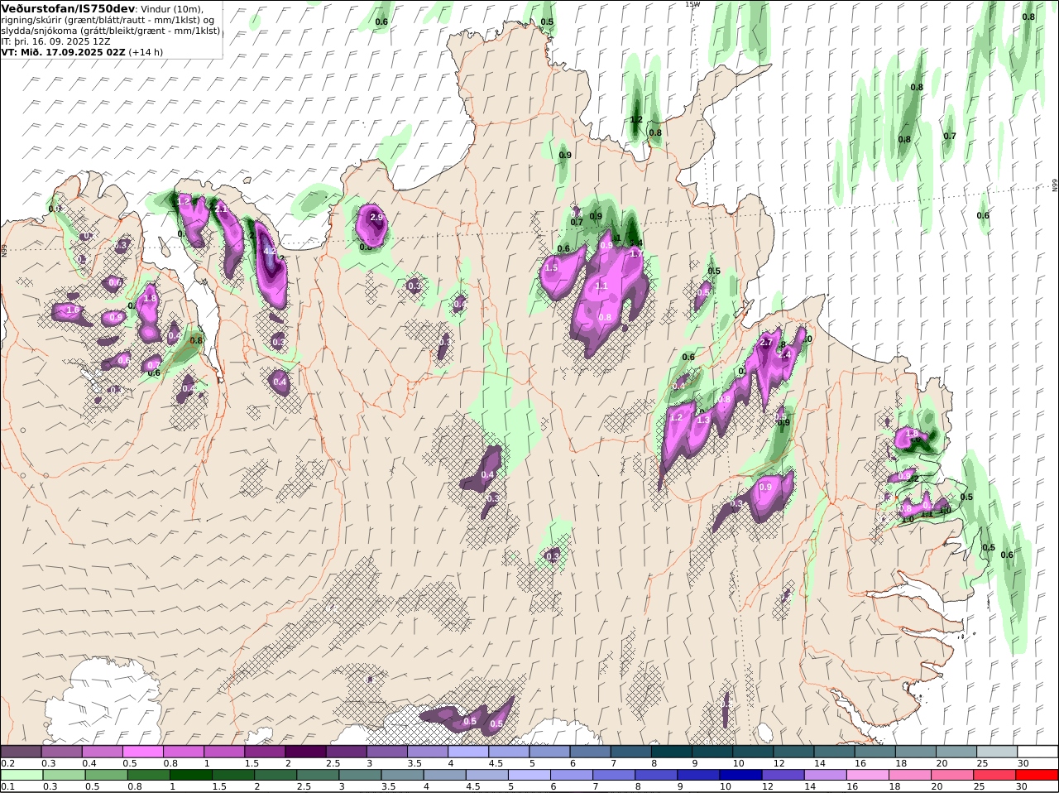The image size is (1059, 793).
Task: Click the 4.2 precipitation value on the map
Action: point(269,251)
